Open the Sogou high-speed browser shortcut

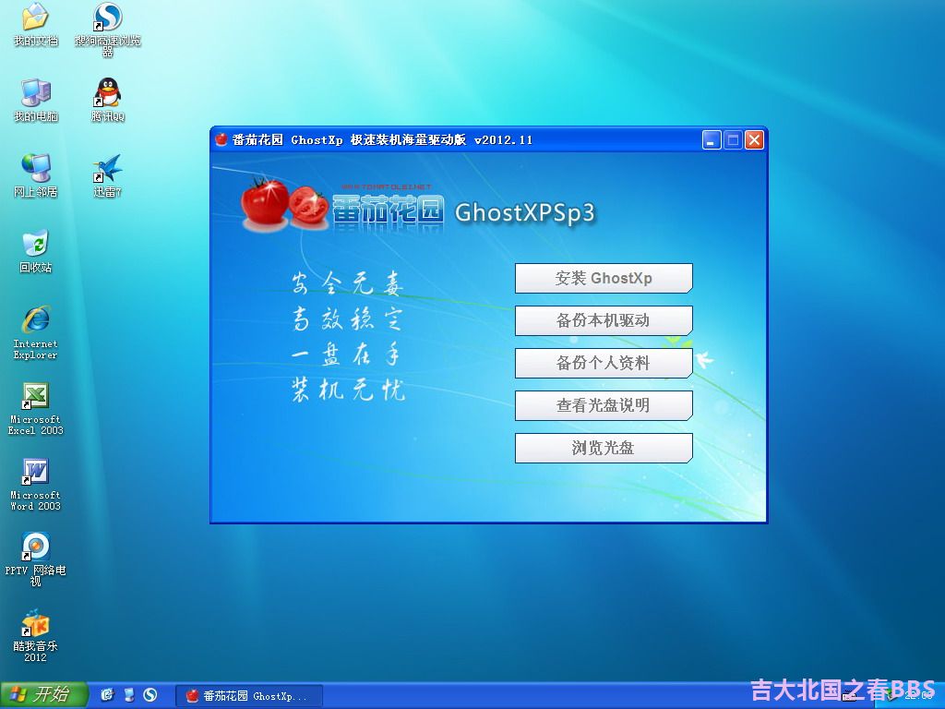(x=108, y=29)
